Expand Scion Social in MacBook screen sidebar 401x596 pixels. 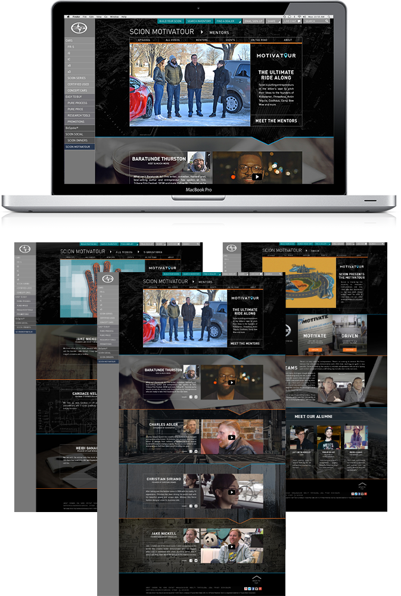[79, 134]
